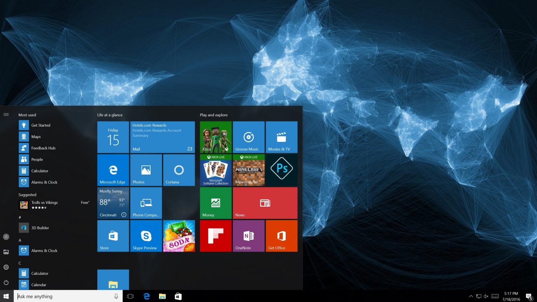Expand the Start menu hamburger navigation

point(6,114)
